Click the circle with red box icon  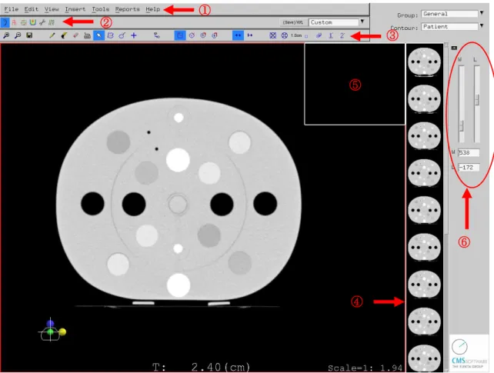coord(203,35)
